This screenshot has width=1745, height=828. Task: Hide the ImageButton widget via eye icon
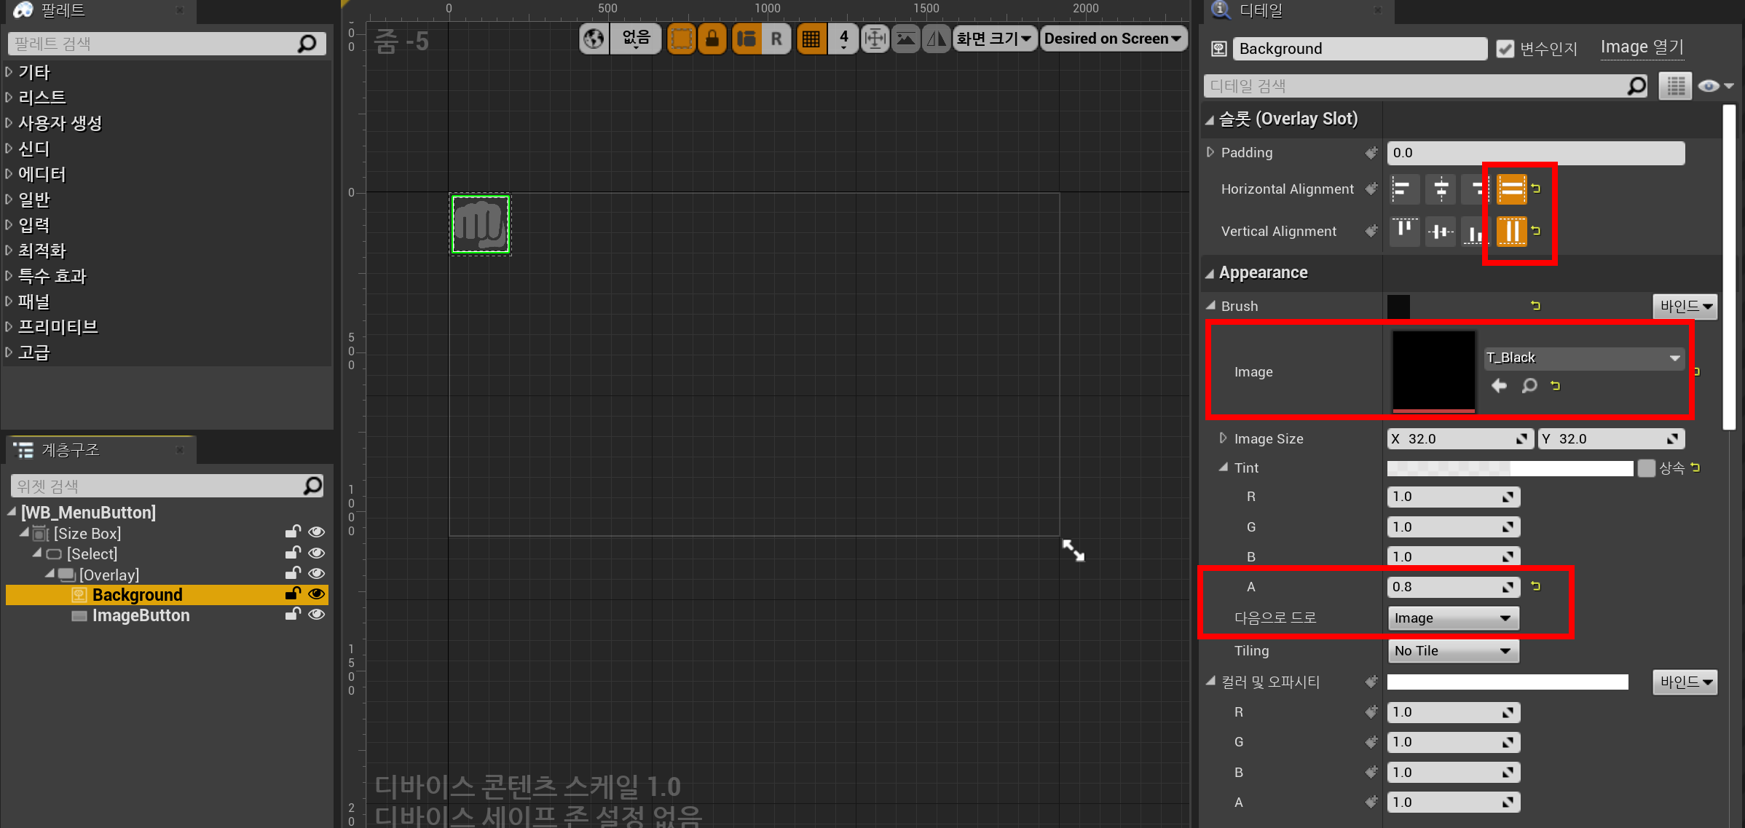pyautogui.click(x=316, y=615)
